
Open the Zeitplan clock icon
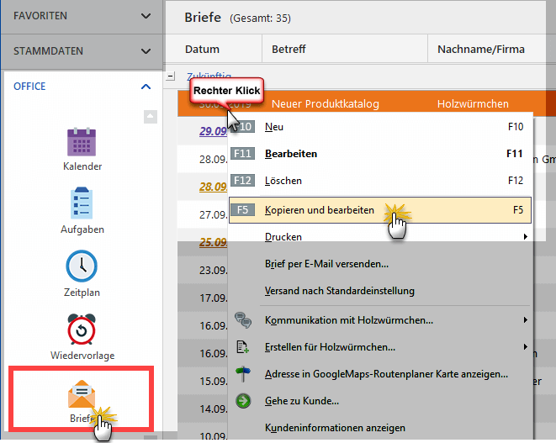pyautogui.click(x=82, y=266)
